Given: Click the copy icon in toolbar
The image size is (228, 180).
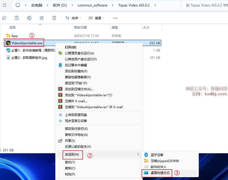Looking at the screenshot, I should 4,18.
